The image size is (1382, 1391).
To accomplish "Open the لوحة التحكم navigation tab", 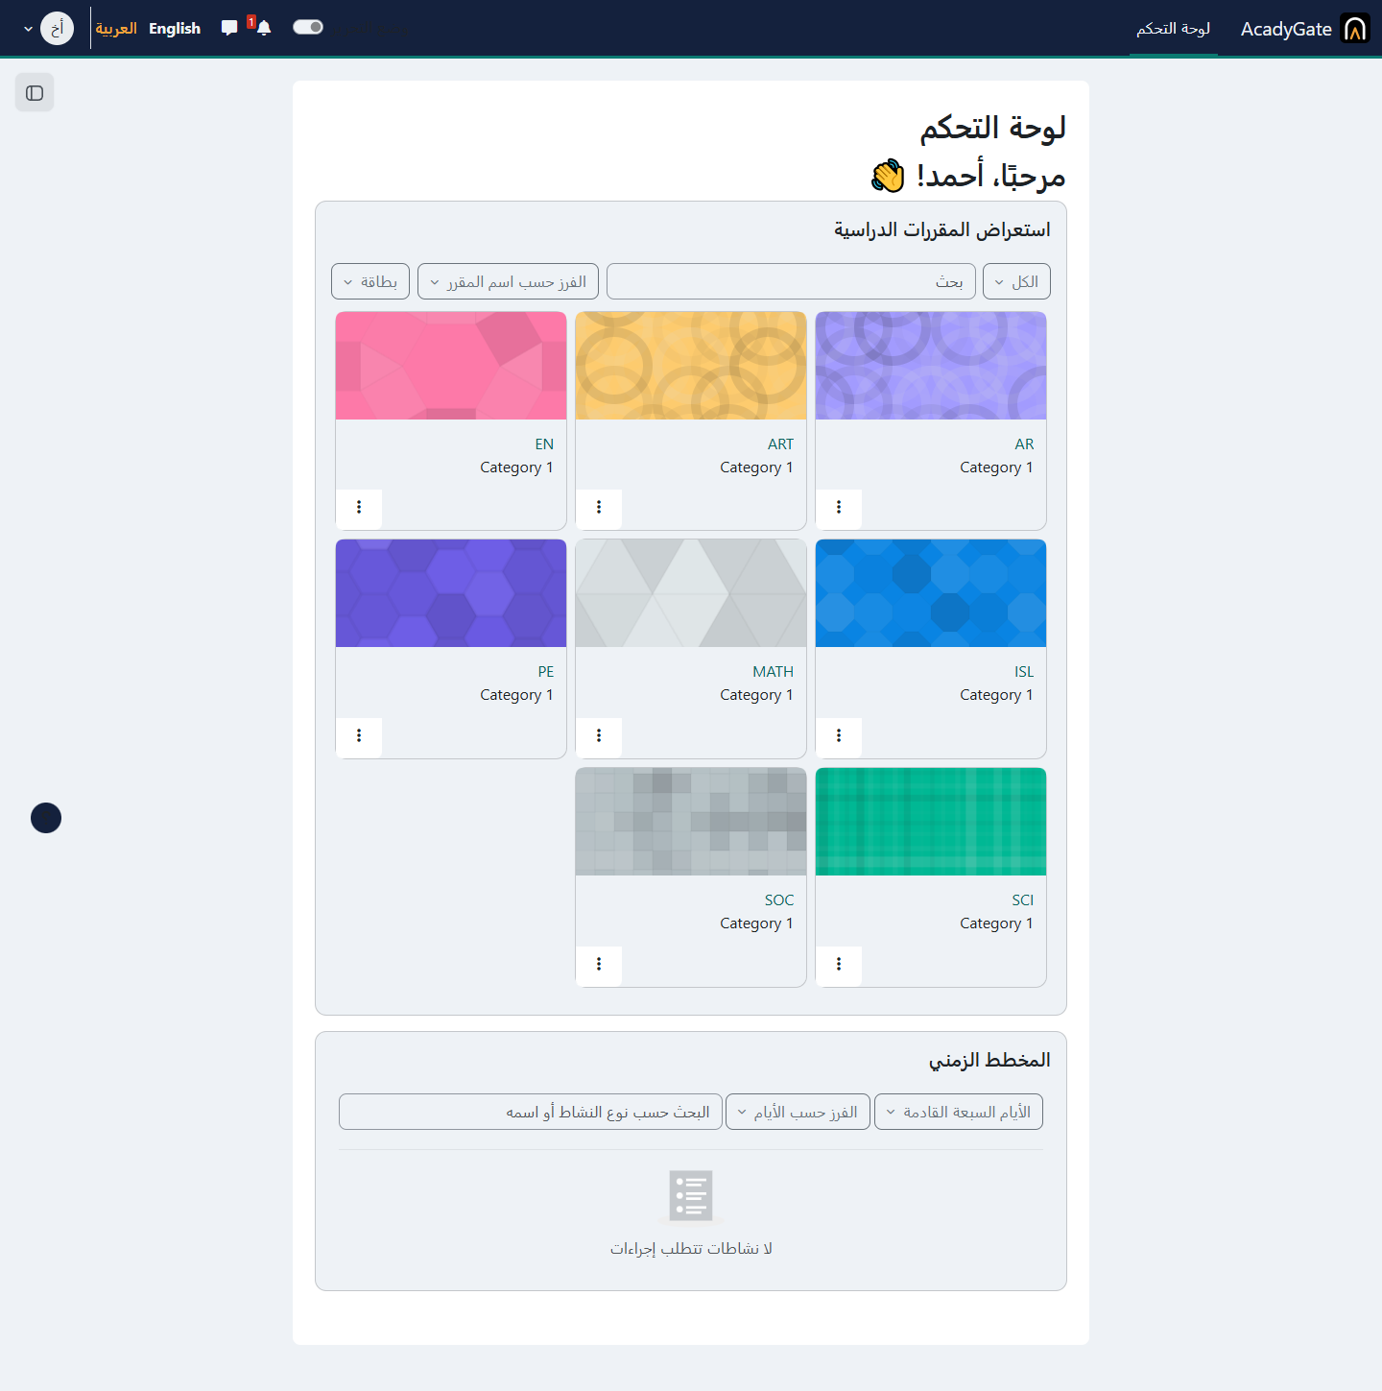I will (1173, 29).
